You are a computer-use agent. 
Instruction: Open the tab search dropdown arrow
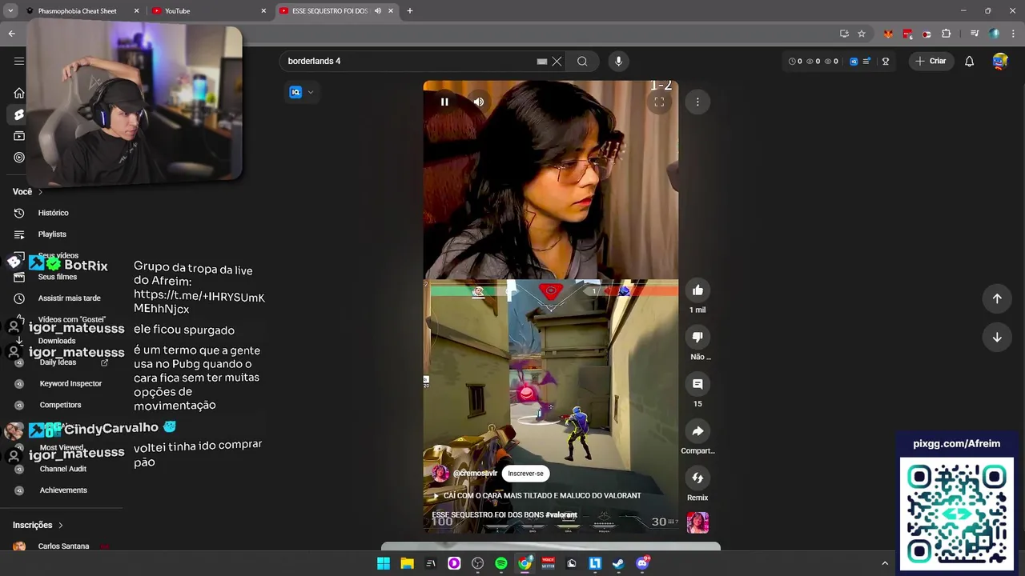tap(10, 11)
